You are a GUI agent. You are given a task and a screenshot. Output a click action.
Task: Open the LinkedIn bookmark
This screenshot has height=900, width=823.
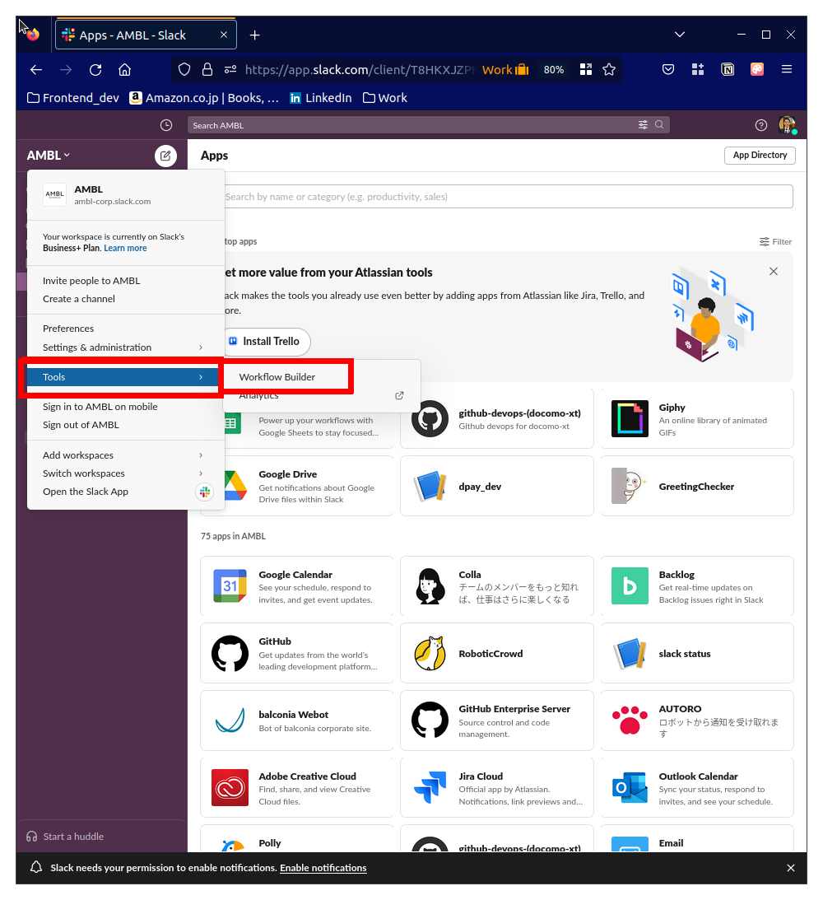coord(321,98)
